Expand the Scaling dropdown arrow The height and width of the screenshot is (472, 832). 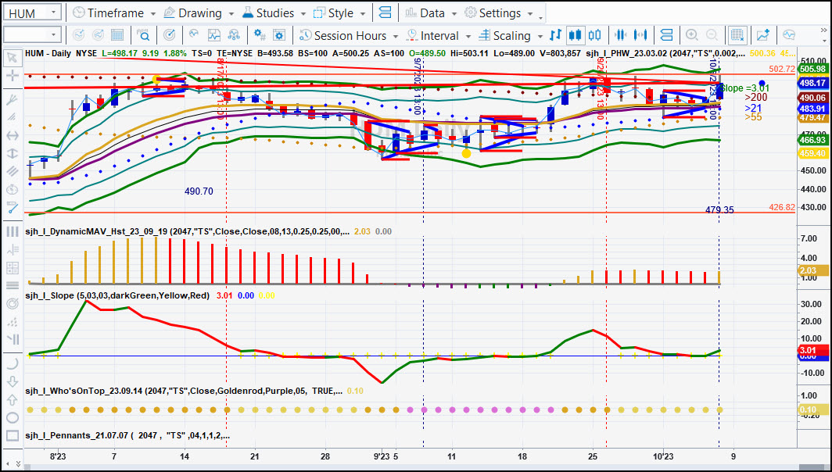[x=540, y=36]
